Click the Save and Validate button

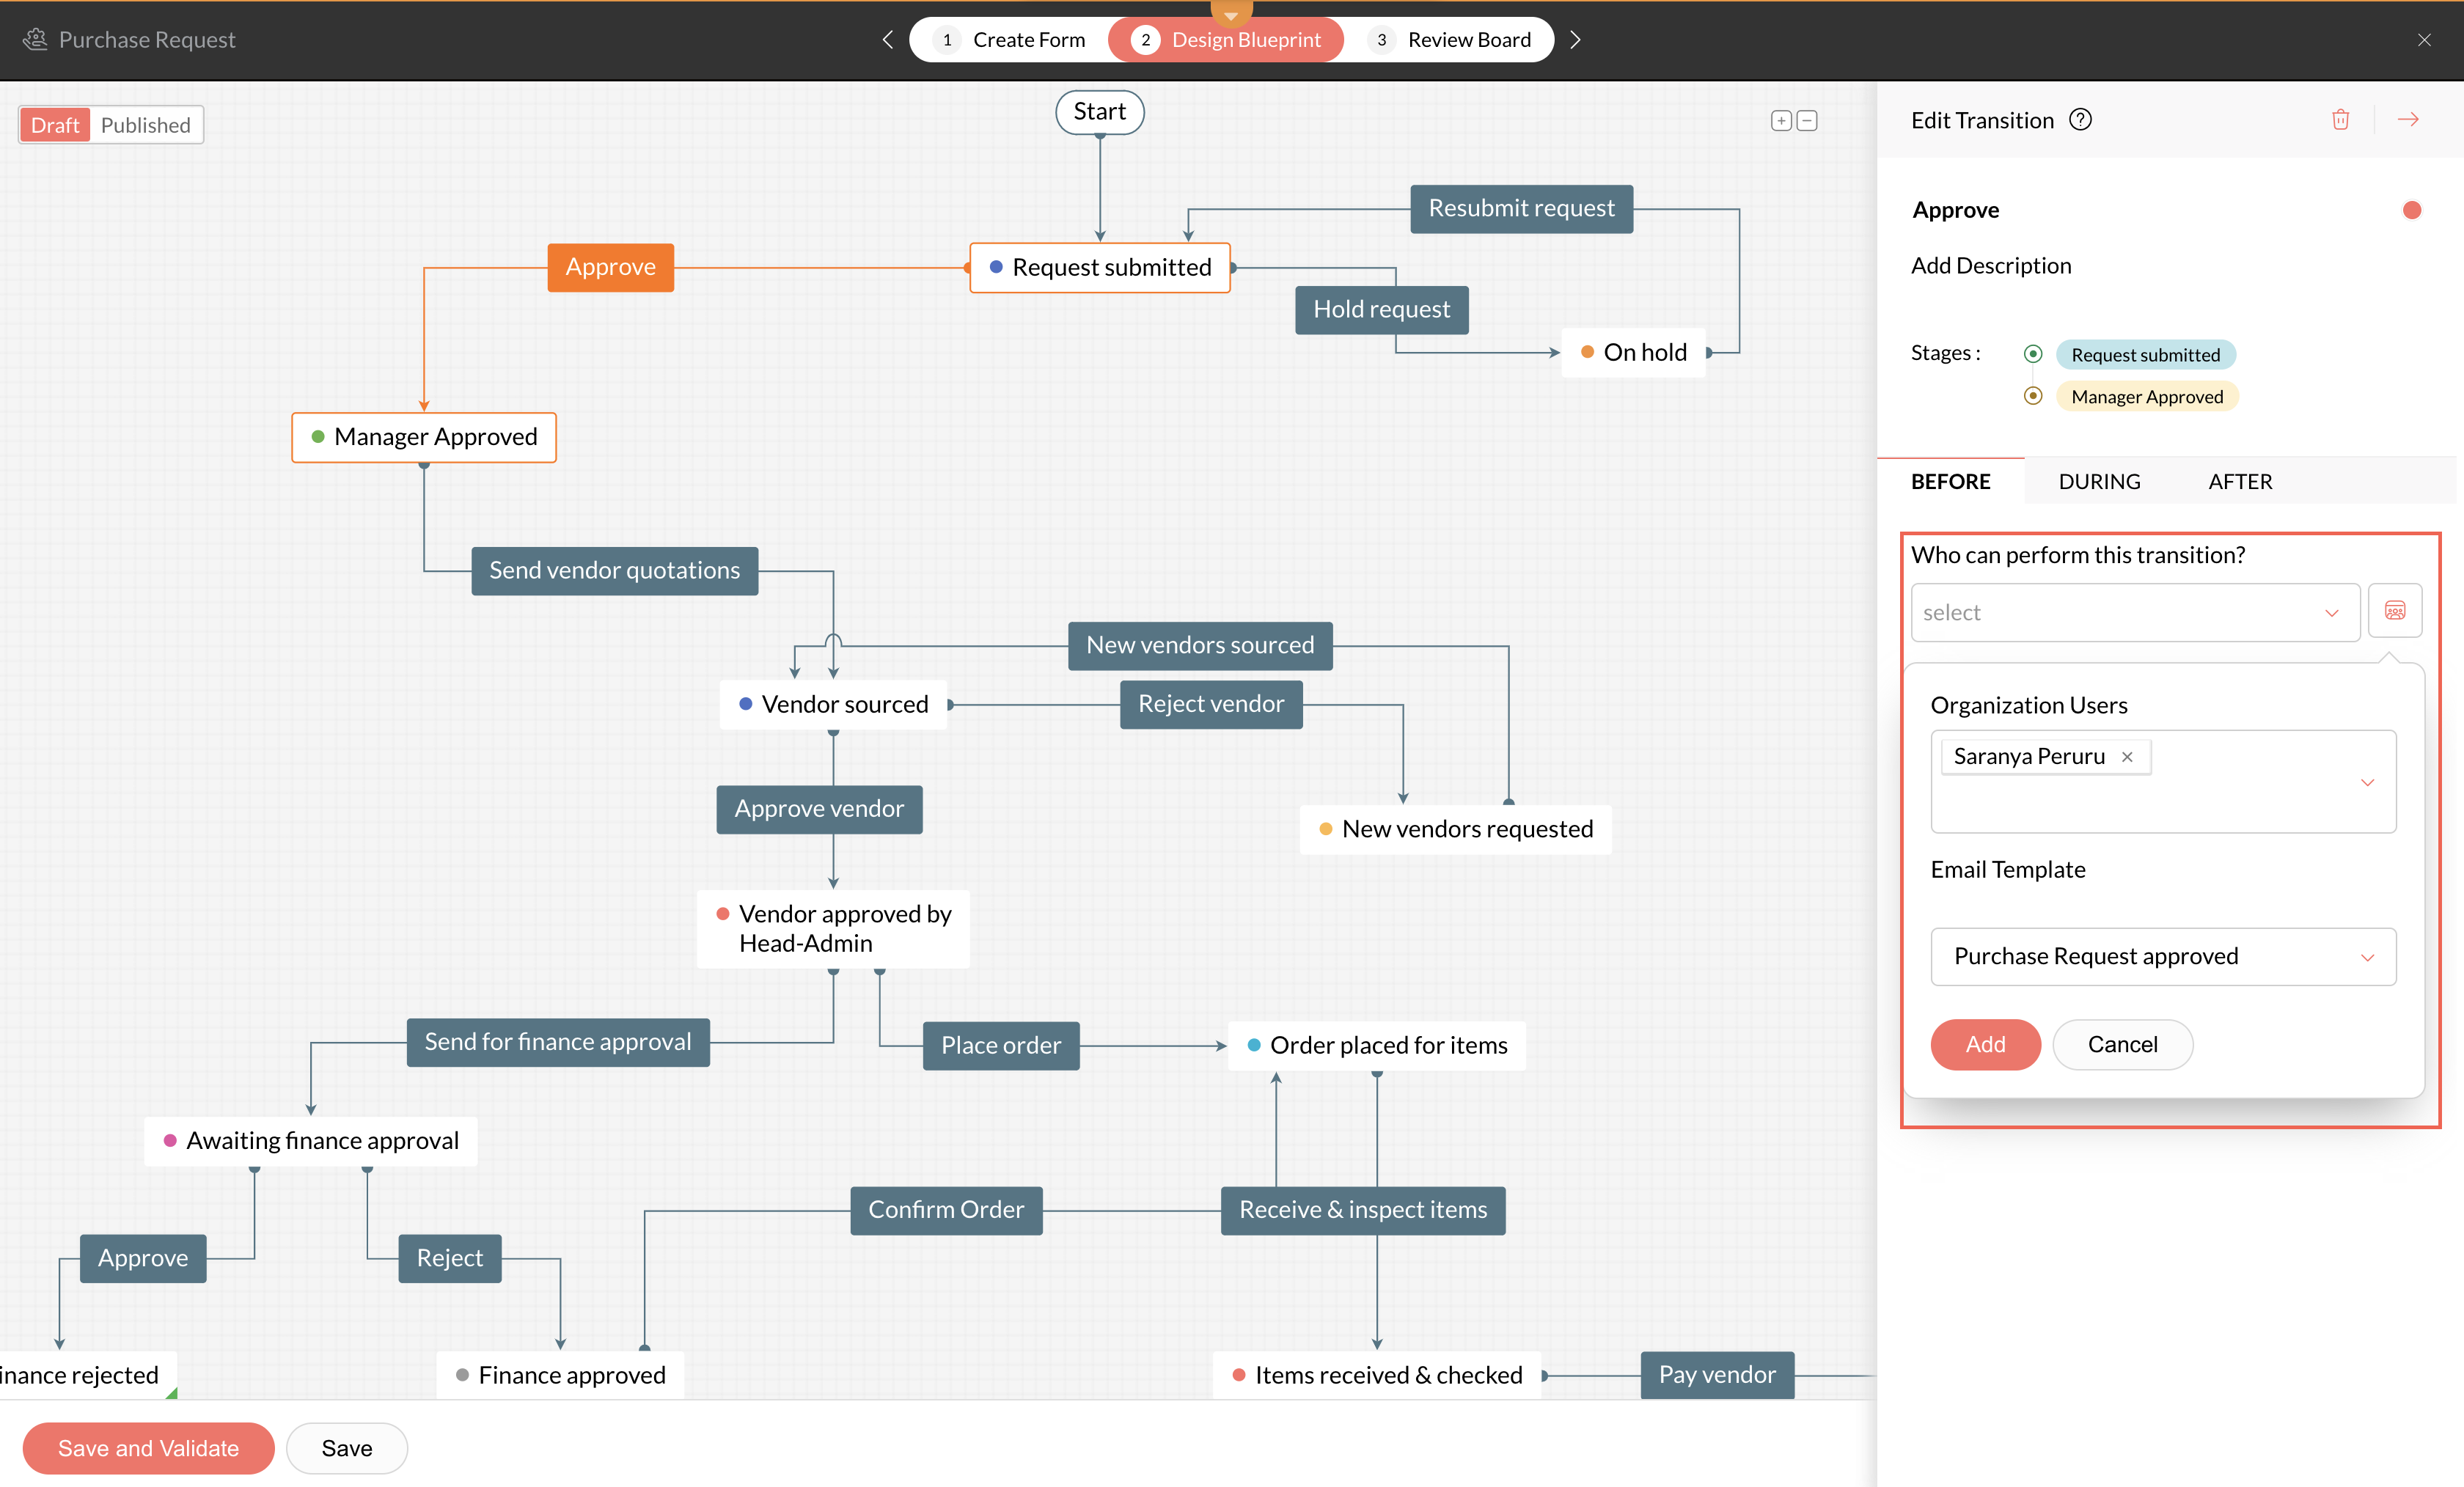click(148, 1448)
